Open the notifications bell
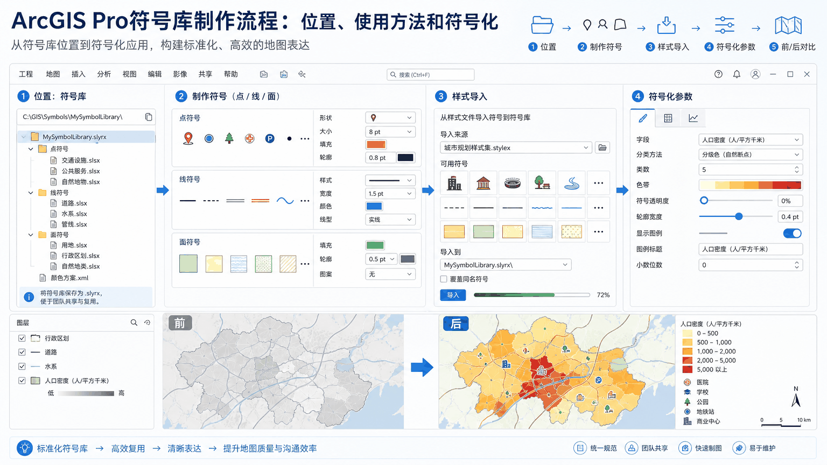The height and width of the screenshot is (465, 827). point(737,74)
